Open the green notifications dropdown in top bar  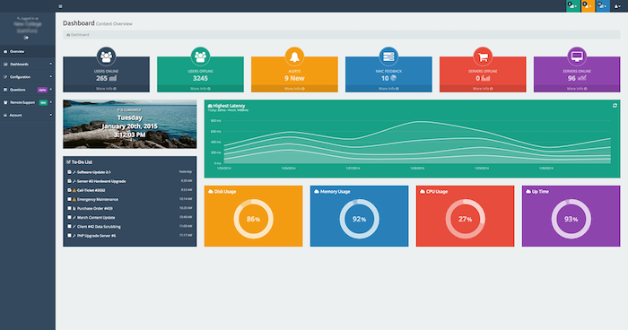pos(572,6)
